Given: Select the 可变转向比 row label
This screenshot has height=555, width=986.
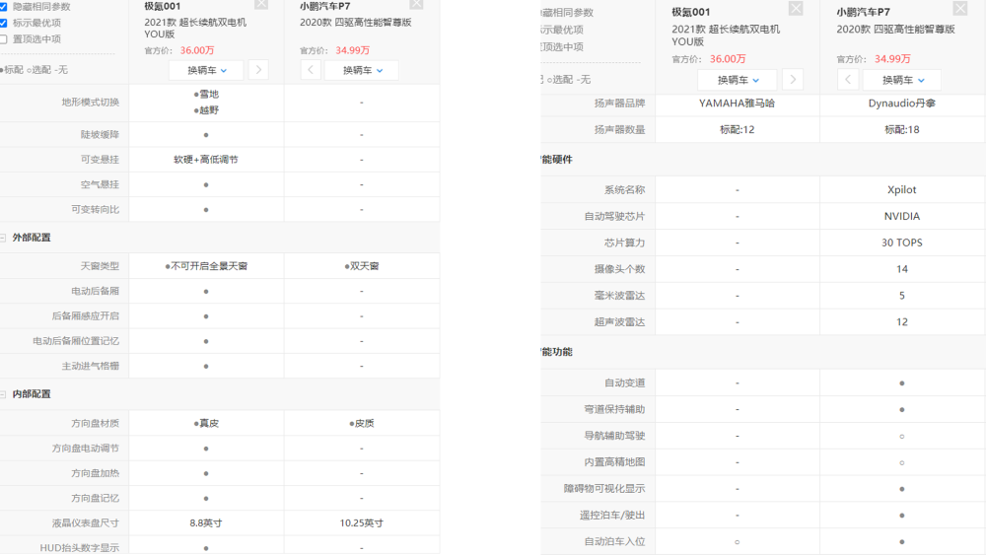Looking at the screenshot, I should tap(95, 209).
